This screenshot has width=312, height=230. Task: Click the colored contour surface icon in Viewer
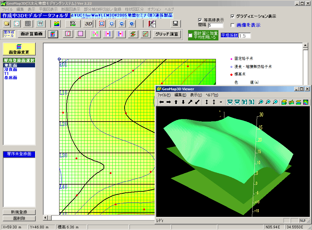pyautogui.click(x=306, y=102)
